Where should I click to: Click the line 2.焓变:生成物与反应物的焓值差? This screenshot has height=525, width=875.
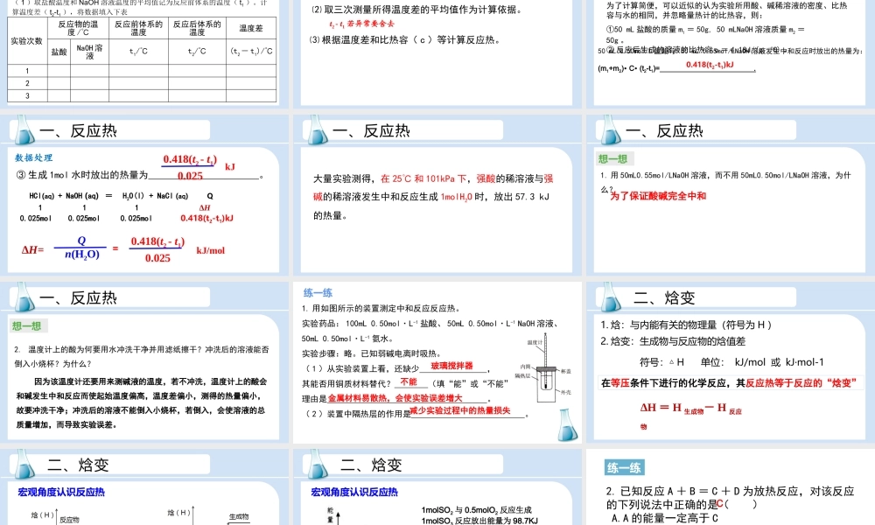pos(673,341)
